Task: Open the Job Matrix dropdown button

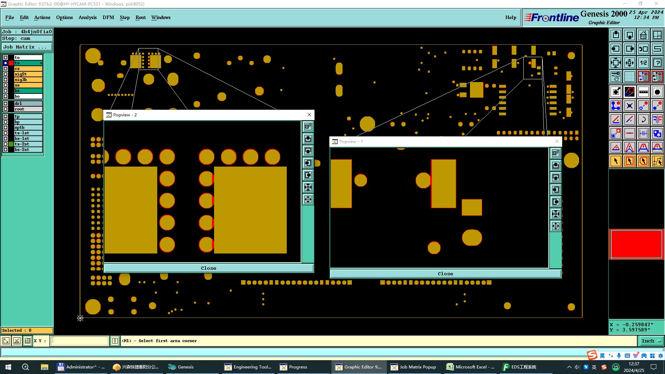Action: pyautogui.click(x=27, y=47)
